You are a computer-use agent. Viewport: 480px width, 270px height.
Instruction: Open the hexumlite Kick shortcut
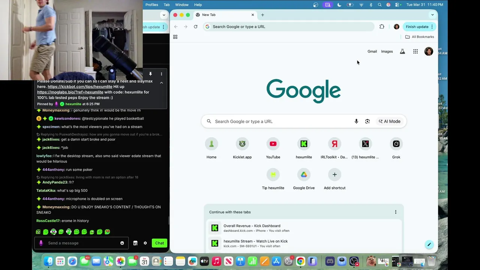click(x=304, y=148)
